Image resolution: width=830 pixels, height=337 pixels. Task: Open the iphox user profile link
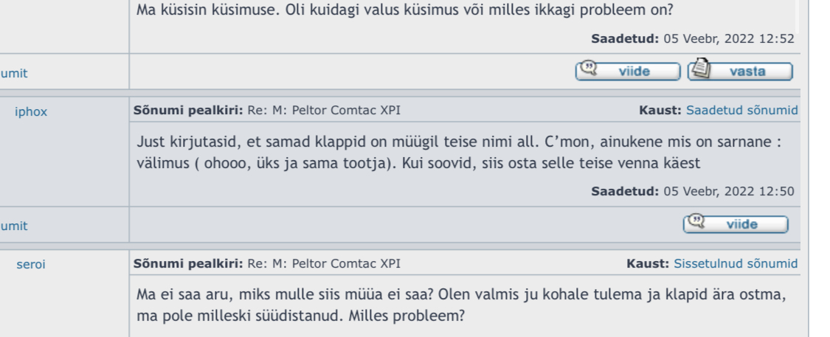point(31,112)
